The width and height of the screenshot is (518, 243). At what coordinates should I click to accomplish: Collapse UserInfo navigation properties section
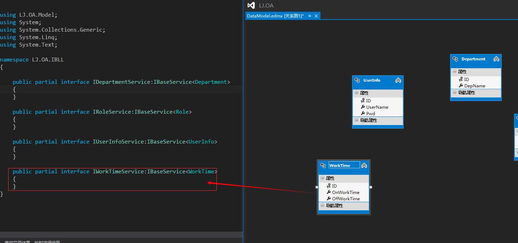(x=356, y=120)
